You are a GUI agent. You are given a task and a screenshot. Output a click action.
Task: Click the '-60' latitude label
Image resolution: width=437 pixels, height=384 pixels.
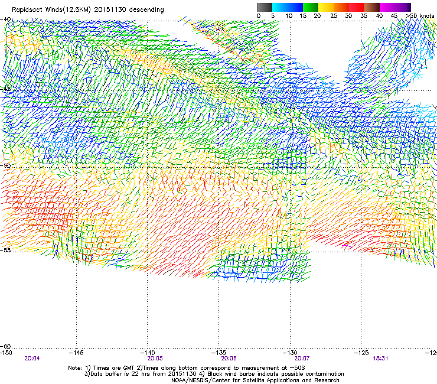(5, 346)
